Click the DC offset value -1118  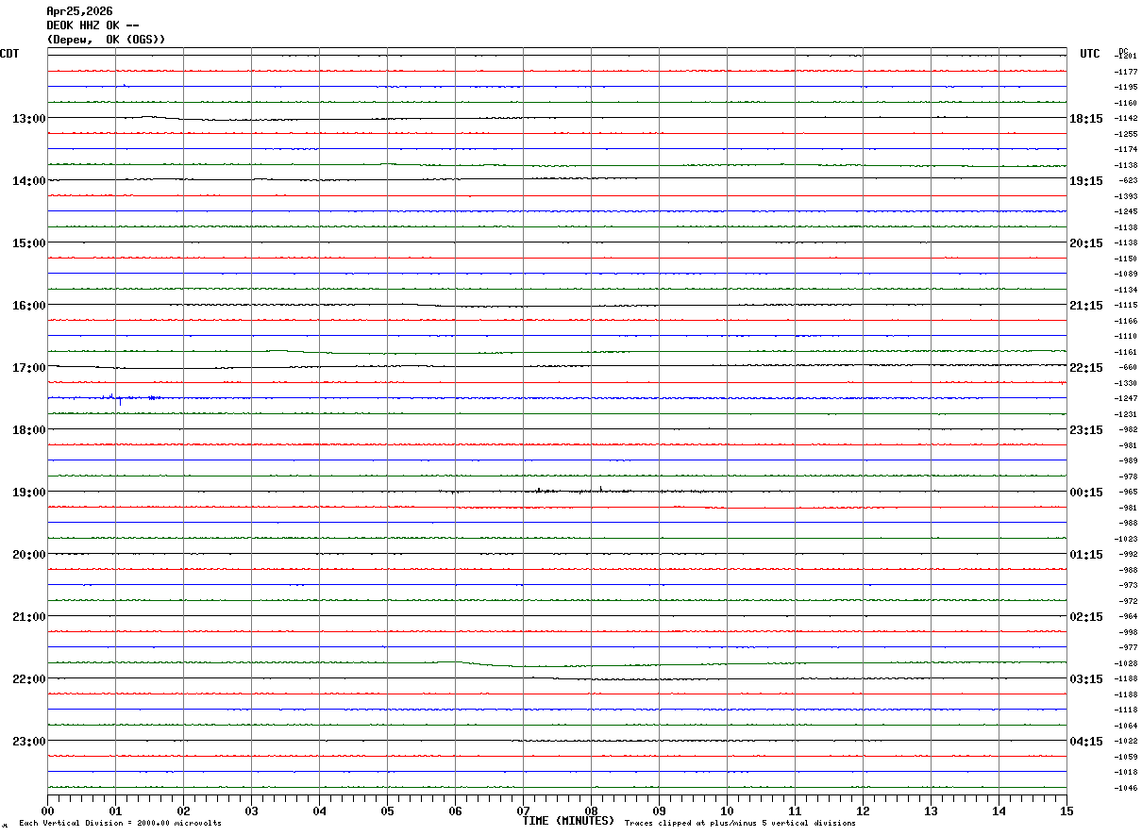pos(1127,710)
